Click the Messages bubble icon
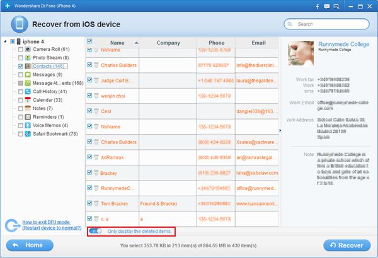Viewport: 378px width, 258px height. point(28,75)
